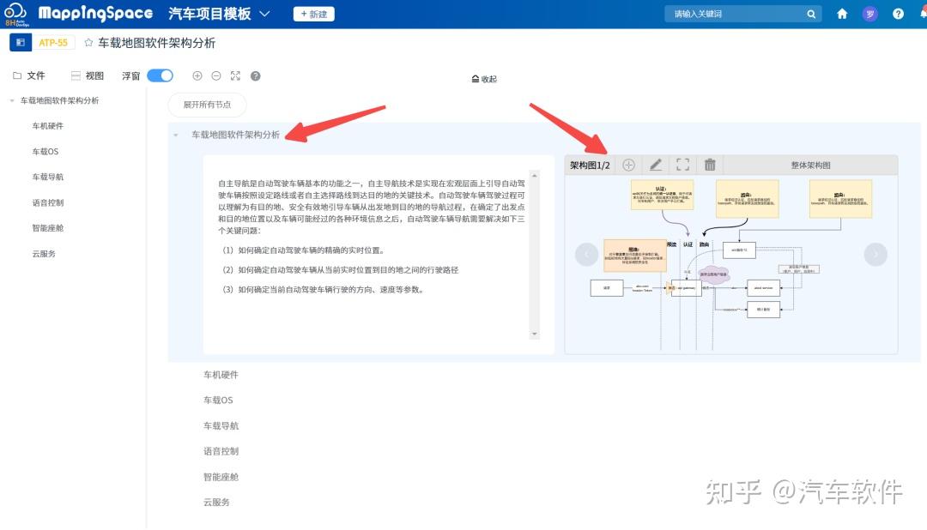Click text box scrollbar up arrow
Screen dimensions: 927x530
point(535,176)
